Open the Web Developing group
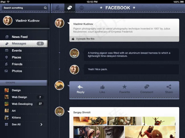 [x=24, y=104]
